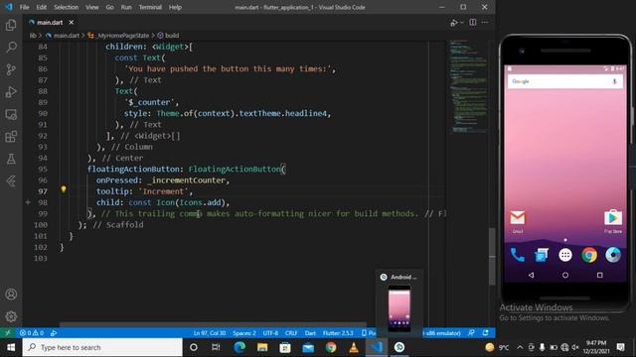Open the Testing flask view
The image size is (636, 357).
click(x=11, y=159)
